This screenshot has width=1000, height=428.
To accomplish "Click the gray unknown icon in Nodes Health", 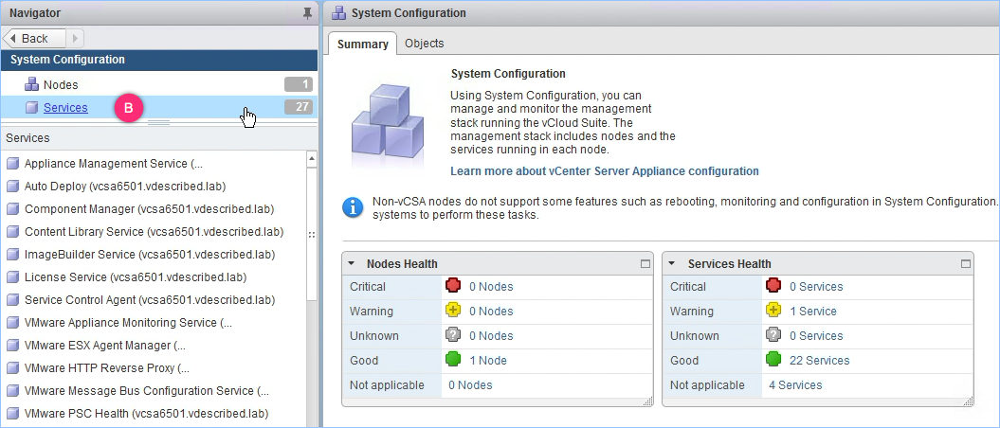I will coord(453,334).
